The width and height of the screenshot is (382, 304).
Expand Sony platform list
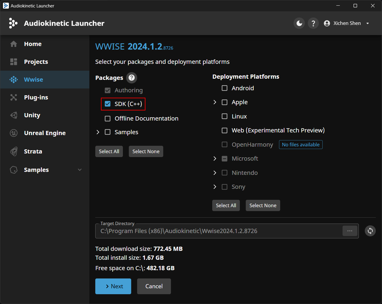[215, 187]
